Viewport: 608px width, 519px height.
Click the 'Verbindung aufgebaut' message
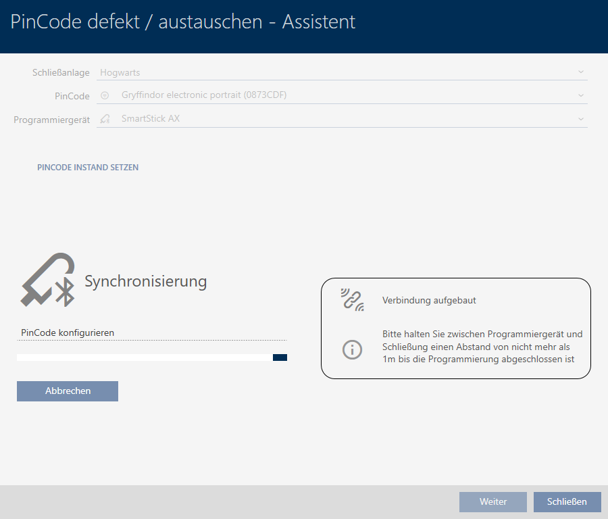tap(429, 300)
